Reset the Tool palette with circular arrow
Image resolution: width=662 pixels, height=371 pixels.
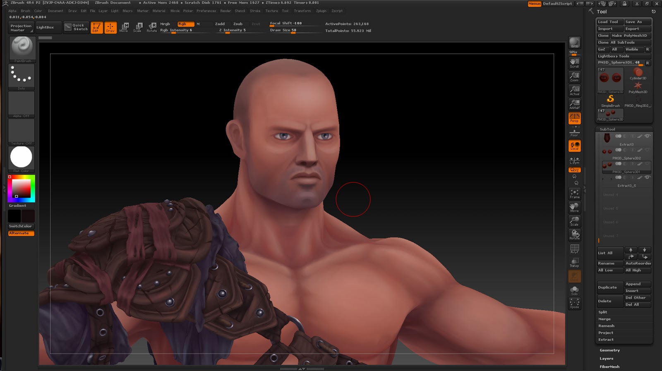pos(654,12)
